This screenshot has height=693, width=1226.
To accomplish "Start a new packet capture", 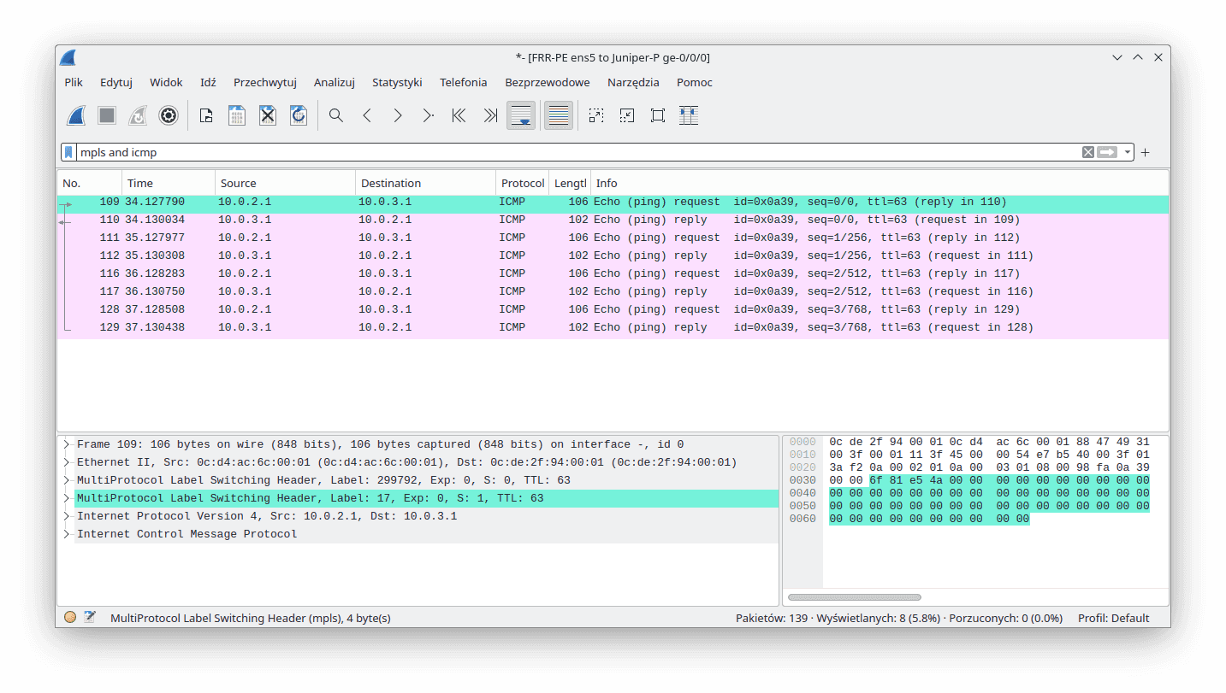I will [x=76, y=115].
